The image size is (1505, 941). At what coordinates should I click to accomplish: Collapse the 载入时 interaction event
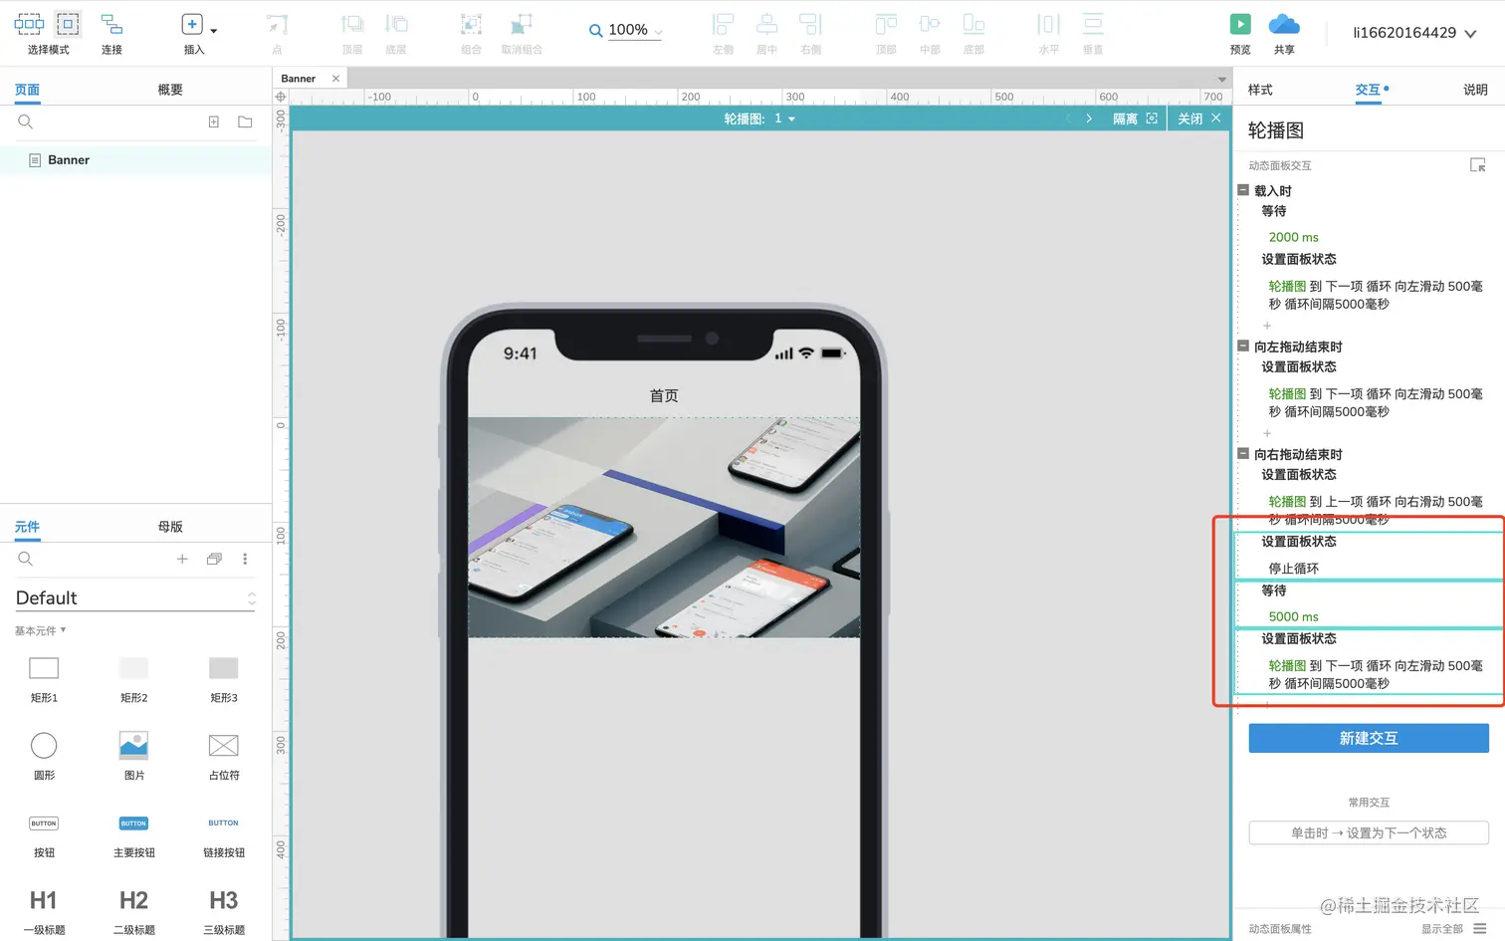coord(1243,190)
